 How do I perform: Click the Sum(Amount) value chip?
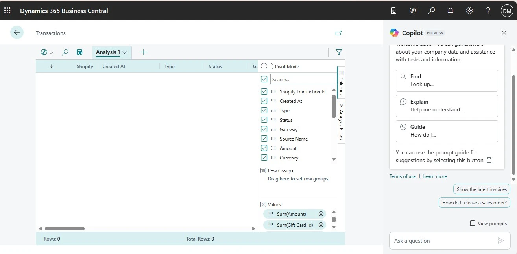click(x=295, y=214)
